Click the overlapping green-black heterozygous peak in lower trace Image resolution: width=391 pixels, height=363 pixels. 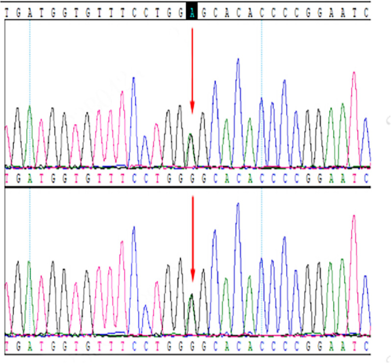point(192,314)
